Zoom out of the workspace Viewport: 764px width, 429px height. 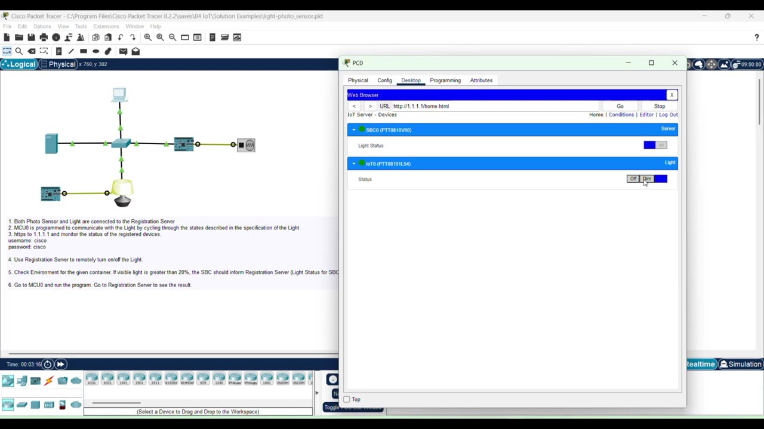pos(172,38)
